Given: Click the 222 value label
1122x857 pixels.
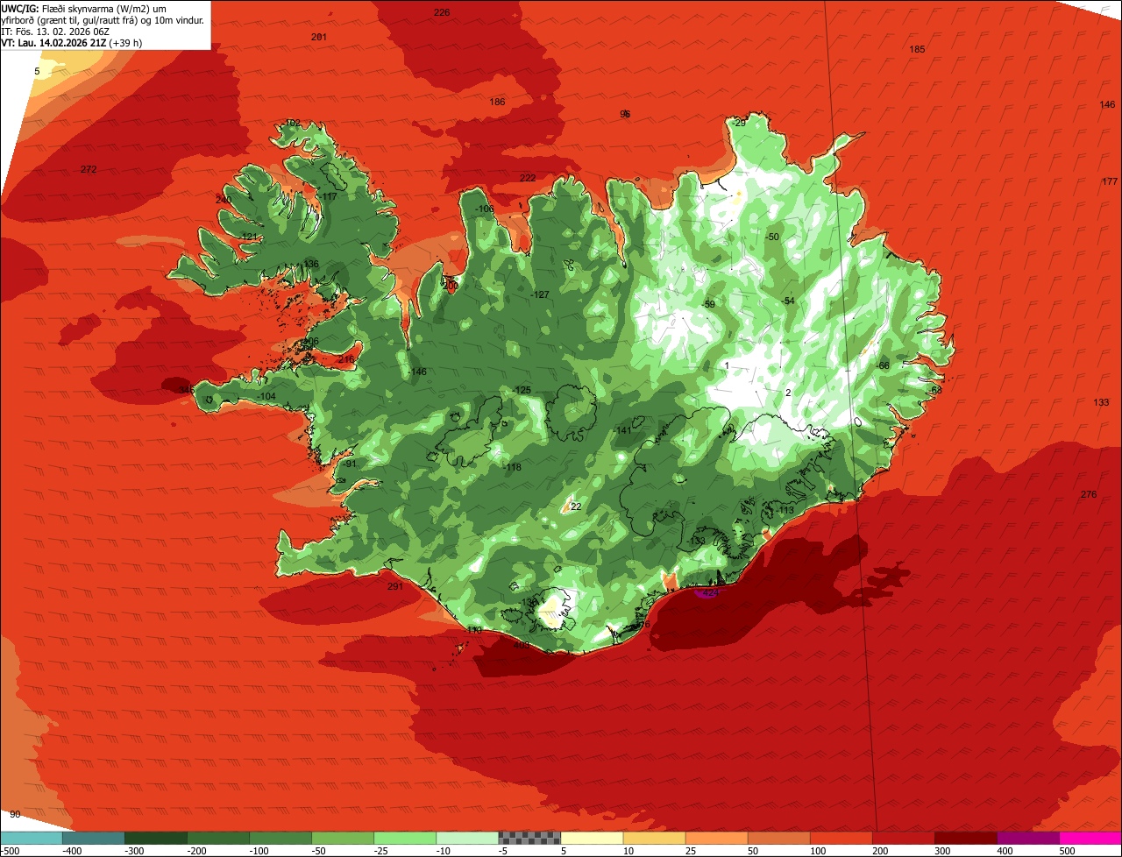Looking at the screenshot, I should pyautogui.click(x=528, y=178).
